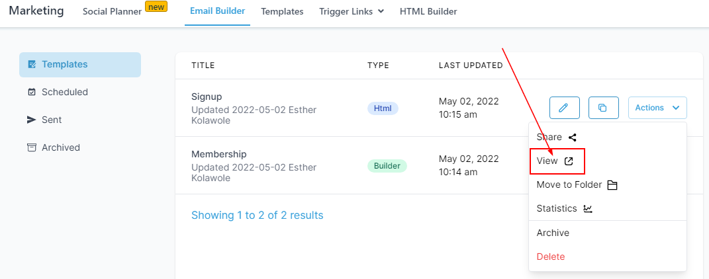Show Sent emails in the sidebar

pyautogui.click(x=52, y=120)
